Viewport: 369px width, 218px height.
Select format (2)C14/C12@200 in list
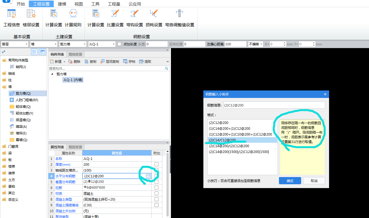click(x=242, y=140)
